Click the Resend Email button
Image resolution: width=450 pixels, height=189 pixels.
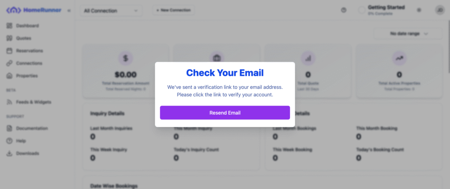(225, 113)
